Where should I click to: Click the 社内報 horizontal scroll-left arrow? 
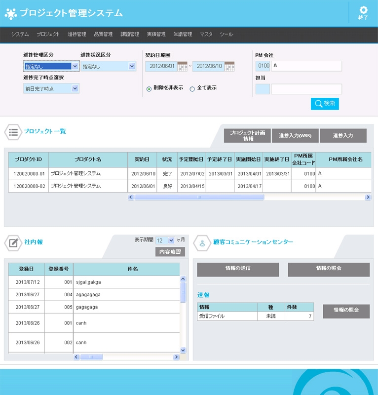76,357
